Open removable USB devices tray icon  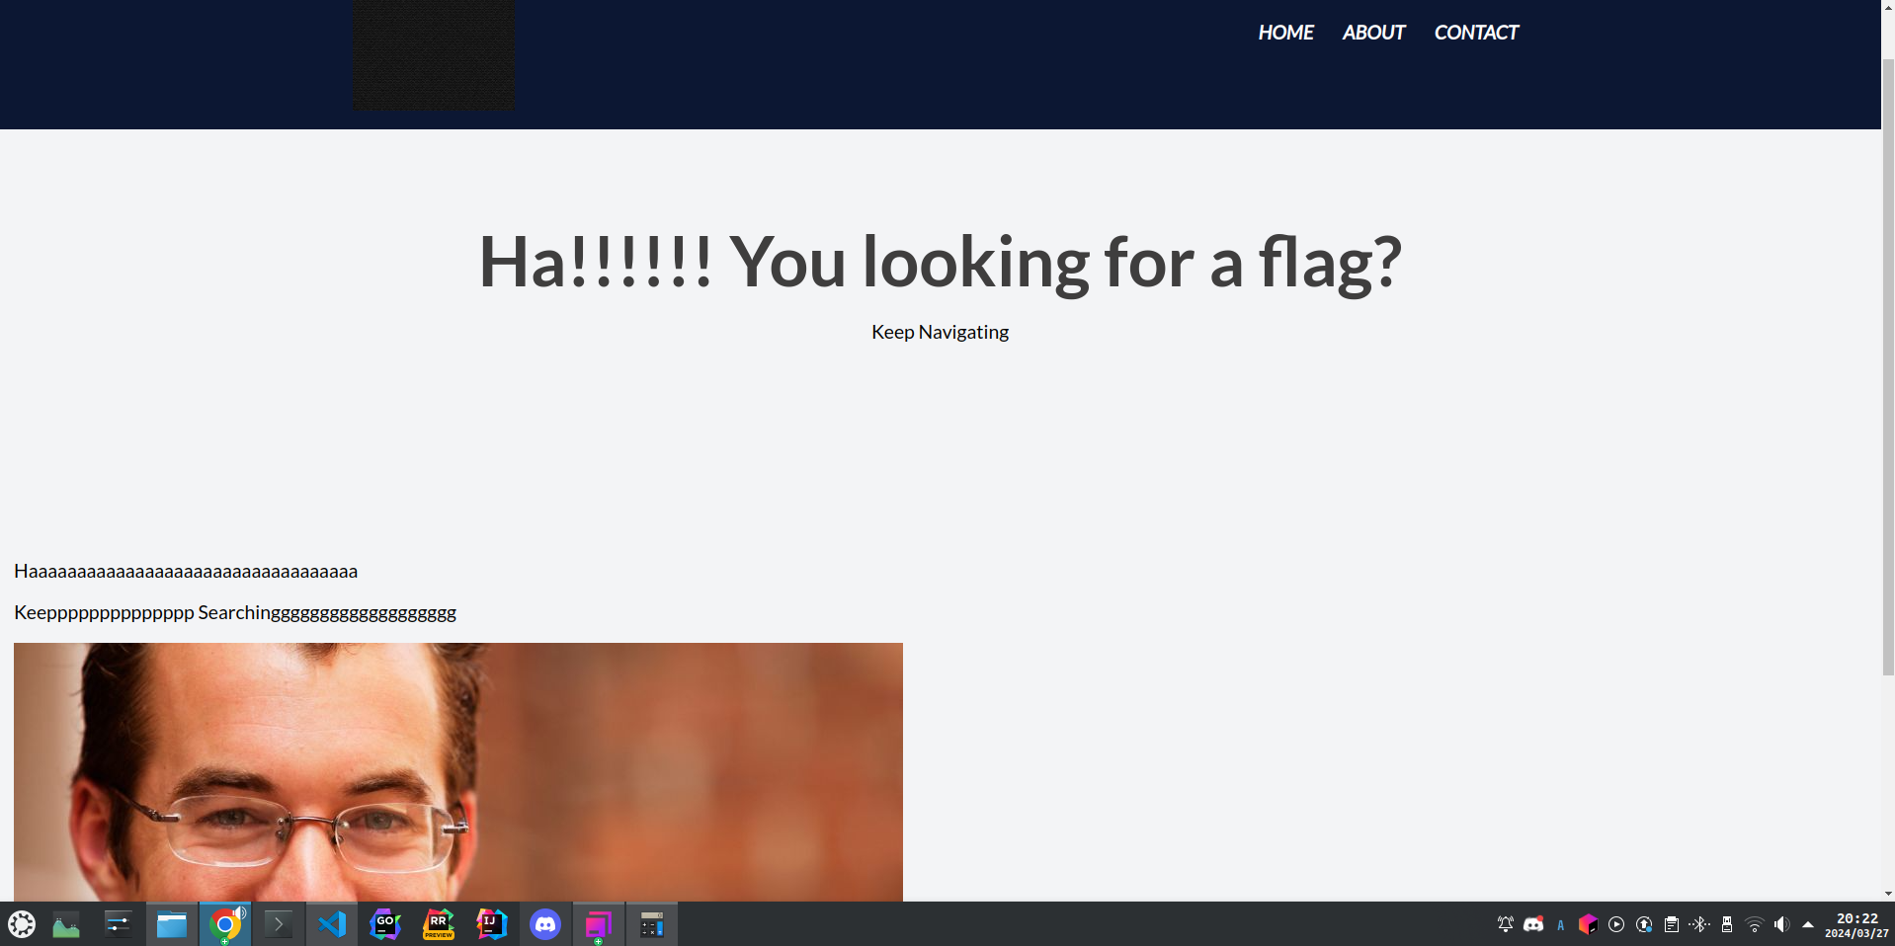[1727, 924]
